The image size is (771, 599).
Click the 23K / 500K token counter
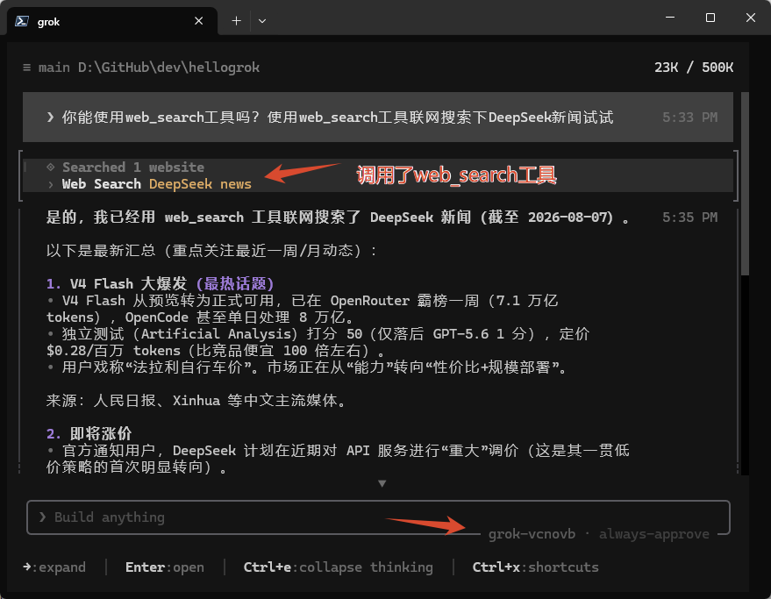693,68
